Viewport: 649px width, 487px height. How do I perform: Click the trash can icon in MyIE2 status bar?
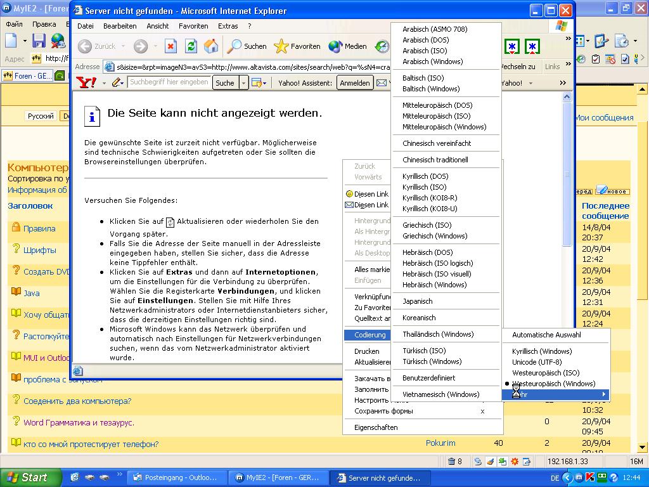tap(452, 462)
